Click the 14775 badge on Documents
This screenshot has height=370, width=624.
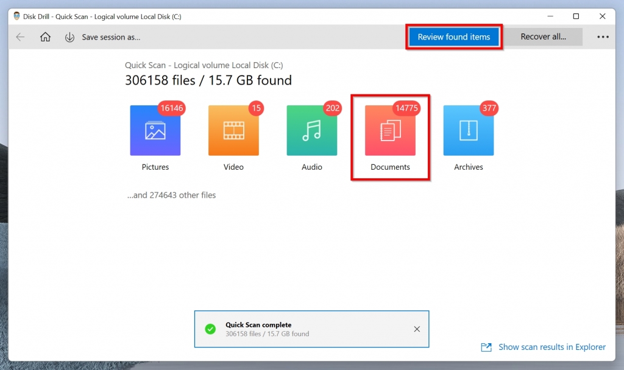click(406, 108)
